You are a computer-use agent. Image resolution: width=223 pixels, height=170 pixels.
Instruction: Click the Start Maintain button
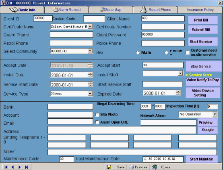(x=202, y=159)
